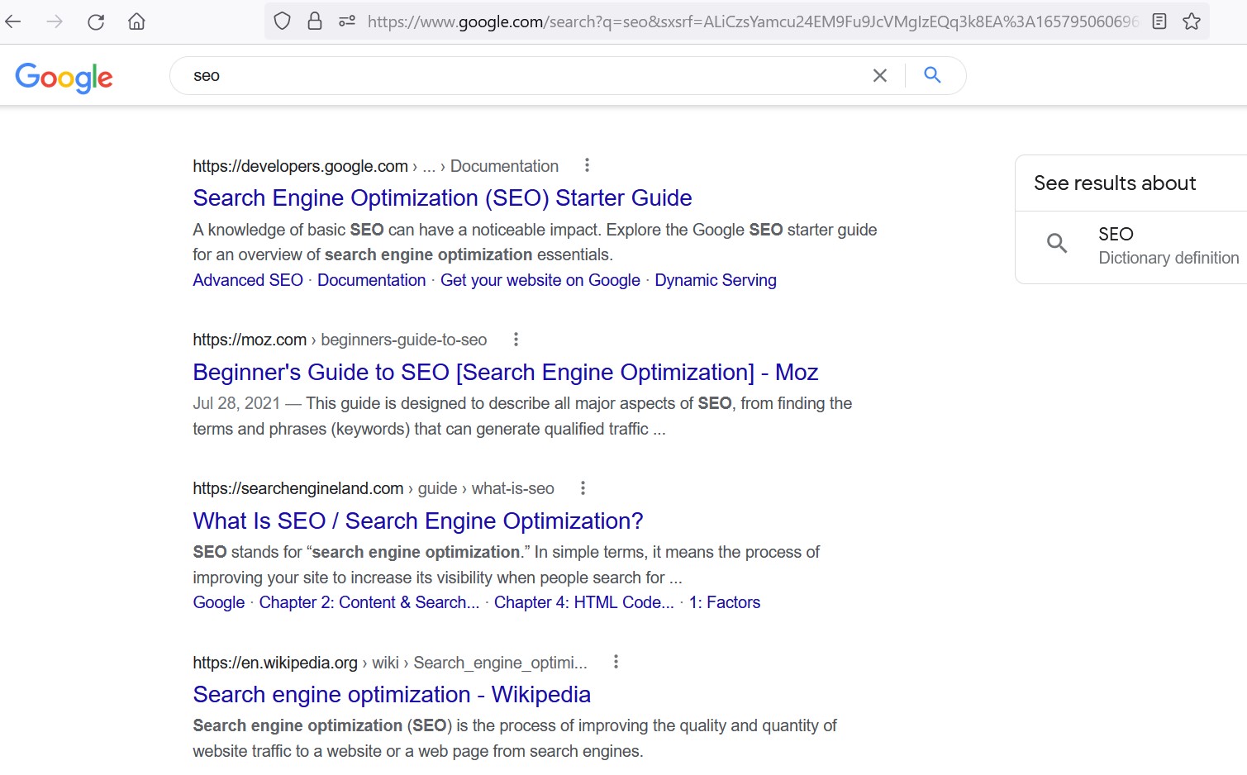Open the Advanced SEO sitelink

click(x=248, y=280)
